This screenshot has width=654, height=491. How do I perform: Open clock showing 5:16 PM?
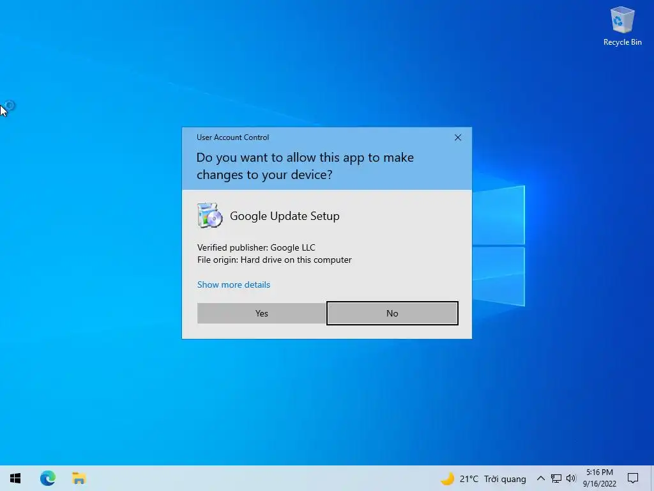(x=599, y=478)
